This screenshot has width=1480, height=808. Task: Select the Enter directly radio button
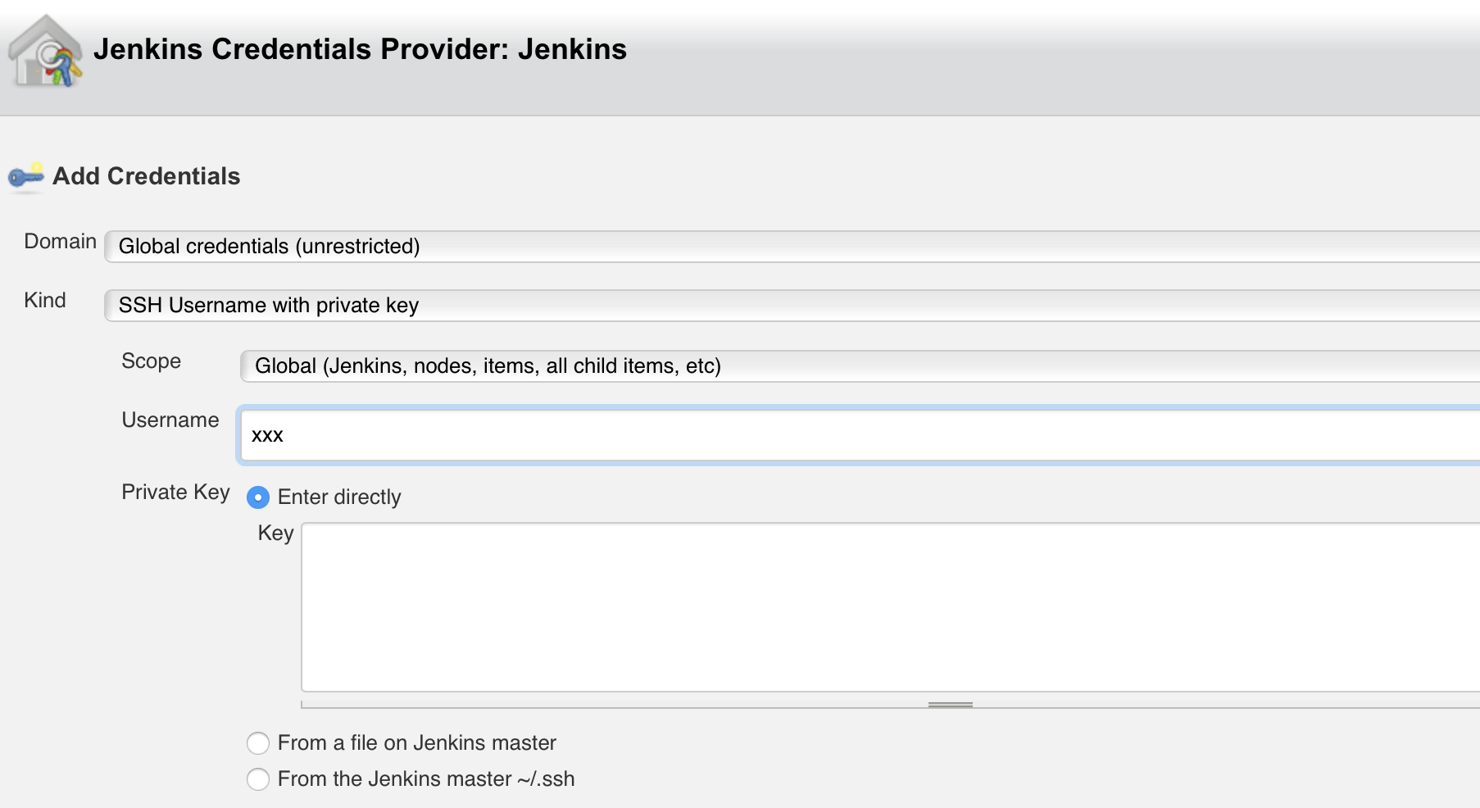[x=258, y=497]
